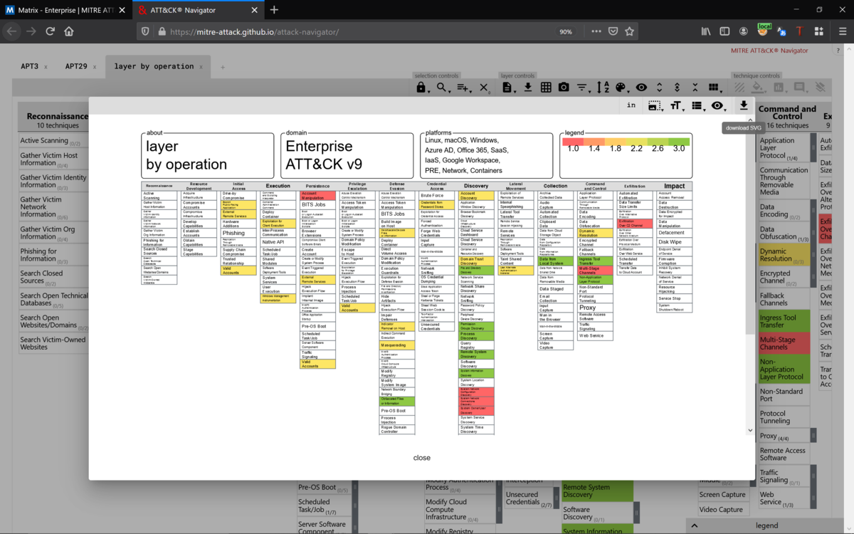Expand the legend bar chevron at bottom
The width and height of the screenshot is (854, 534).
tap(695, 525)
